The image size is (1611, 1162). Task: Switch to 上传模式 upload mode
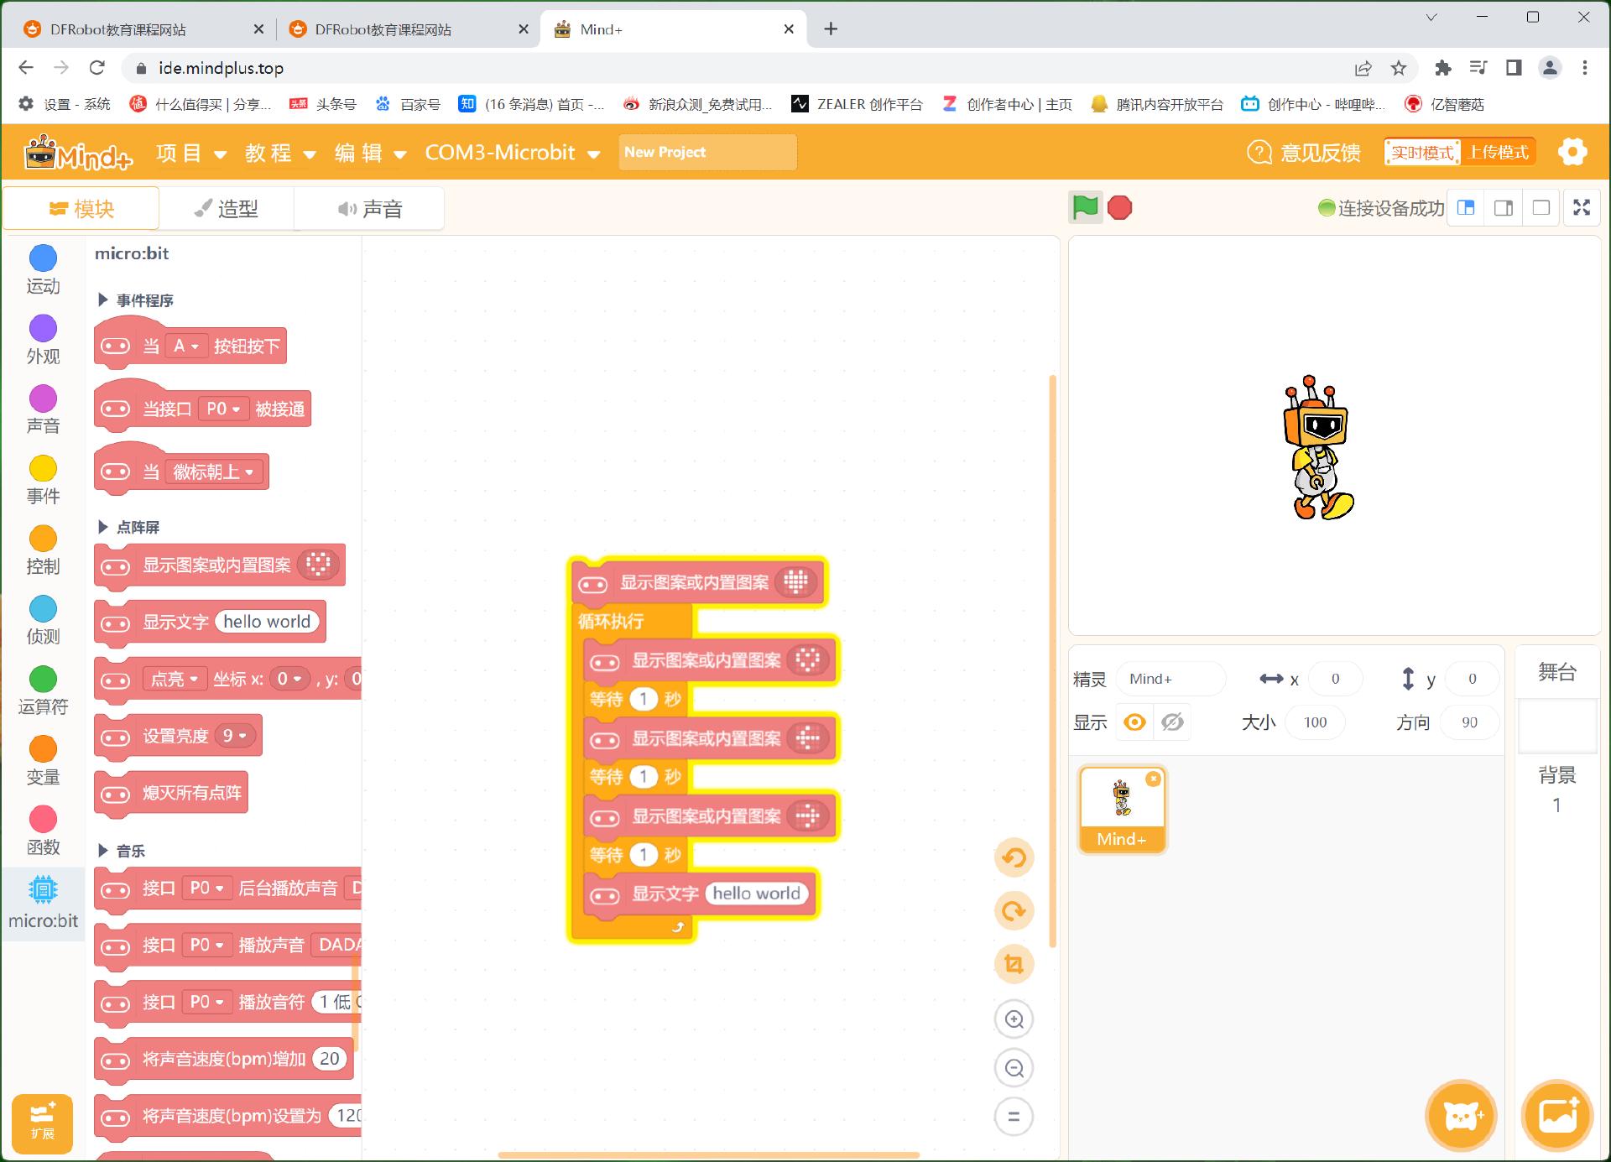(x=1498, y=152)
